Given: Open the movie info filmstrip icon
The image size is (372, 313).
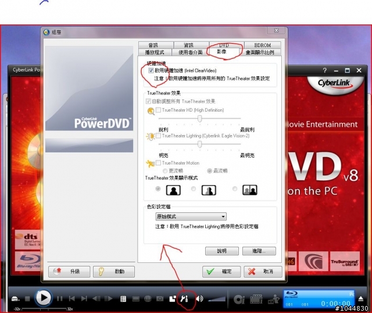Looking at the screenshot, I should [x=256, y=299].
